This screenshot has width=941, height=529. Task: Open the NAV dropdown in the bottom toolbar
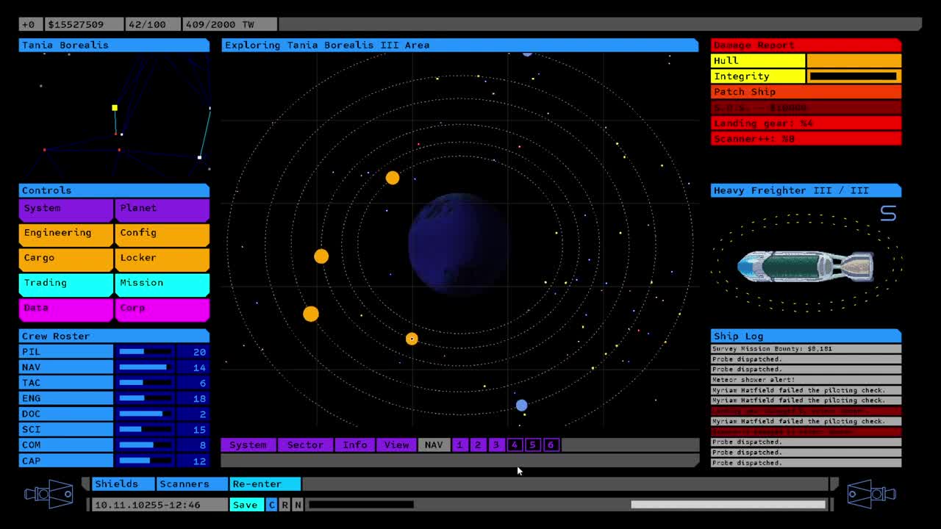[x=434, y=445]
